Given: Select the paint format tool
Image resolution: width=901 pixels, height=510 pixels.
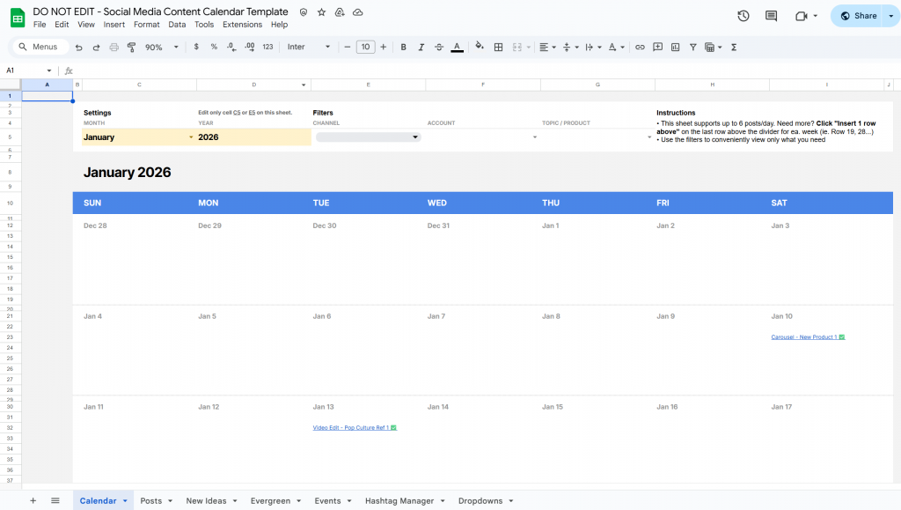Looking at the screenshot, I should 131,47.
